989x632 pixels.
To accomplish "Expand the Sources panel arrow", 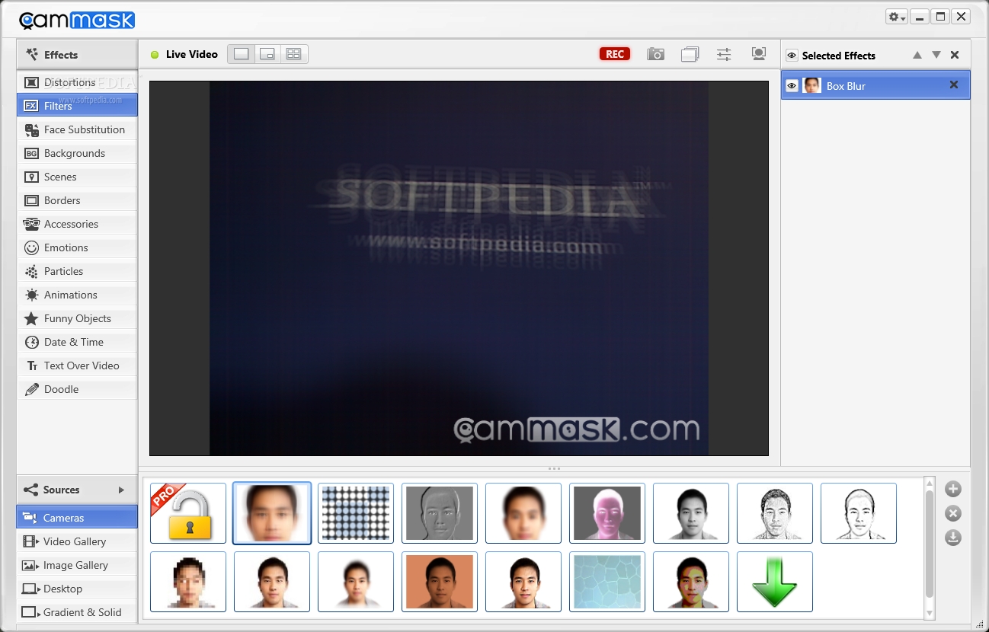I will 121,490.
